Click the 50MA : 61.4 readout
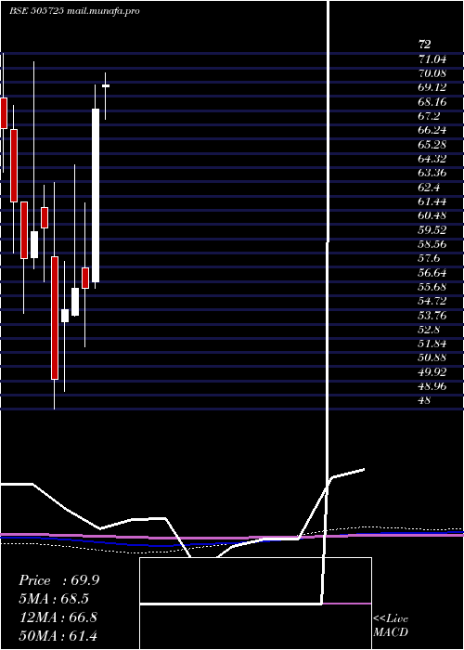This screenshot has height=650, width=464. [58, 635]
